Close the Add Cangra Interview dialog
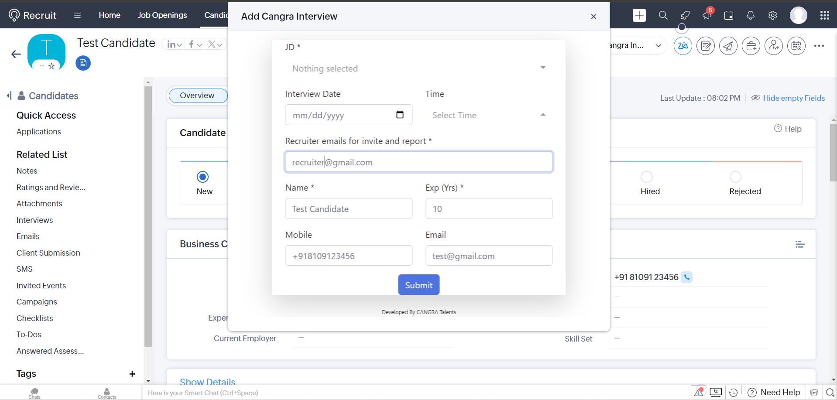The height and width of the screenshot is (400, 837). click(593, 17)
